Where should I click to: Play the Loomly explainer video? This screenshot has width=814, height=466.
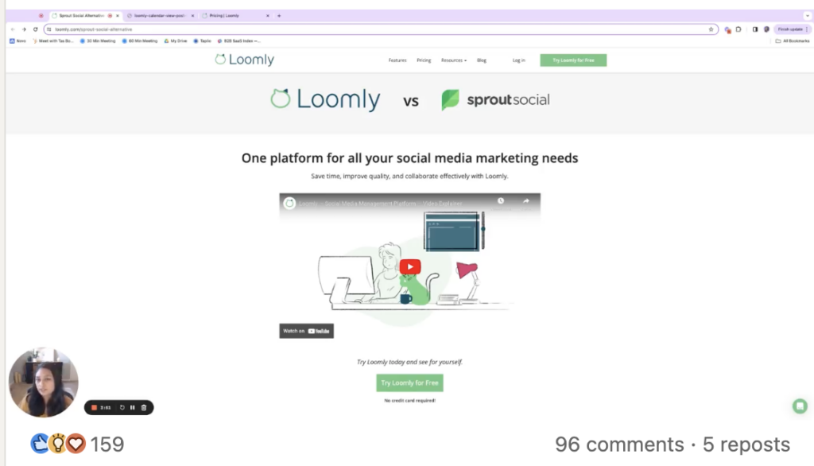410,267
